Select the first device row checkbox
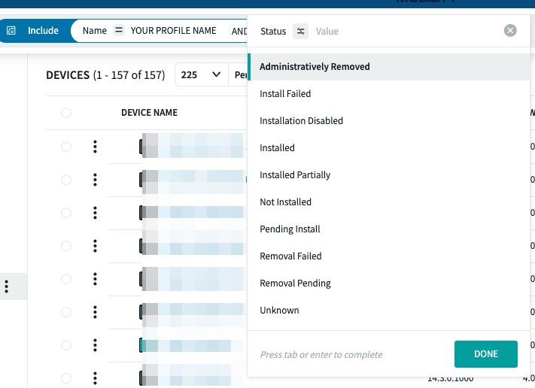535x388 pixels. [x=66, y=147]
